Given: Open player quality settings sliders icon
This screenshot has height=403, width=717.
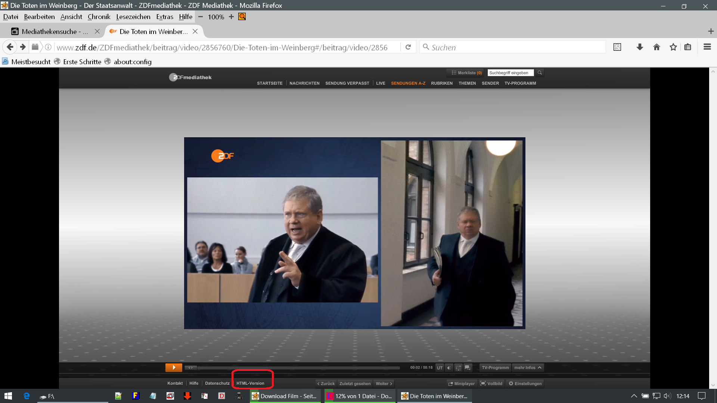Looking at the screenshot, I should tap(458, 368).
